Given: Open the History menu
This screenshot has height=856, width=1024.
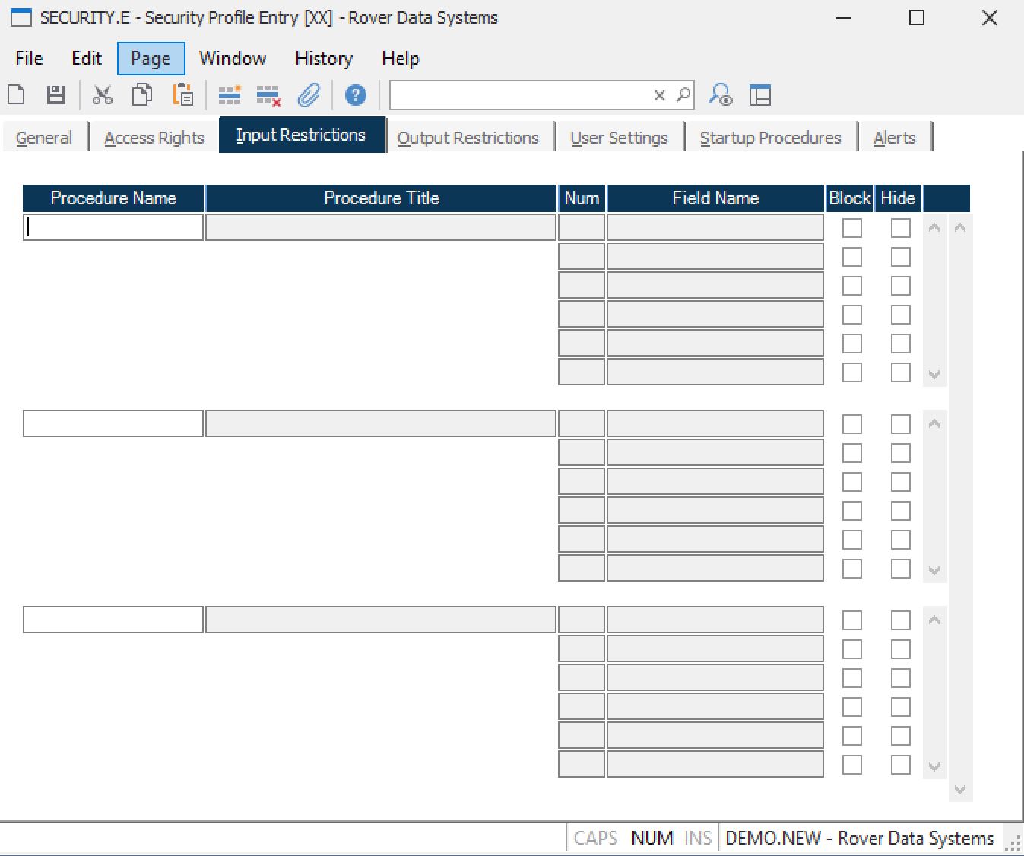Looking at the screenshot, I should pos(323,59).
